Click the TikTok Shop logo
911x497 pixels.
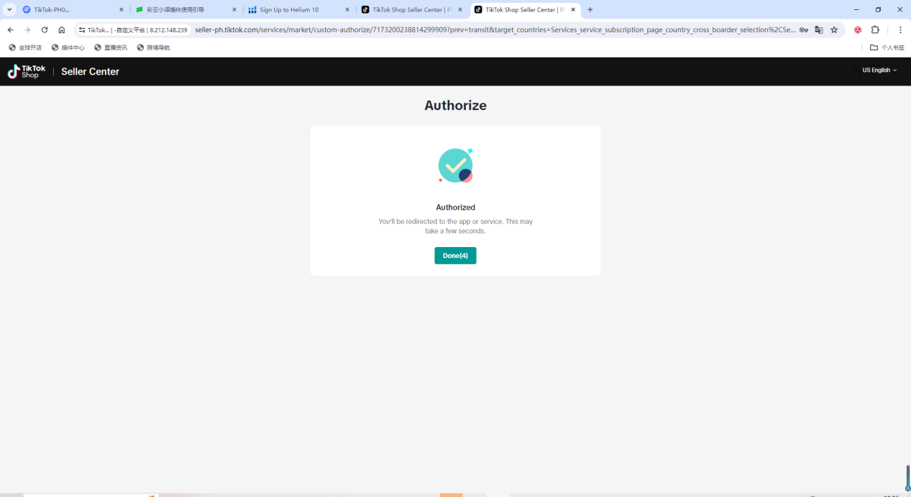[27, 71]
